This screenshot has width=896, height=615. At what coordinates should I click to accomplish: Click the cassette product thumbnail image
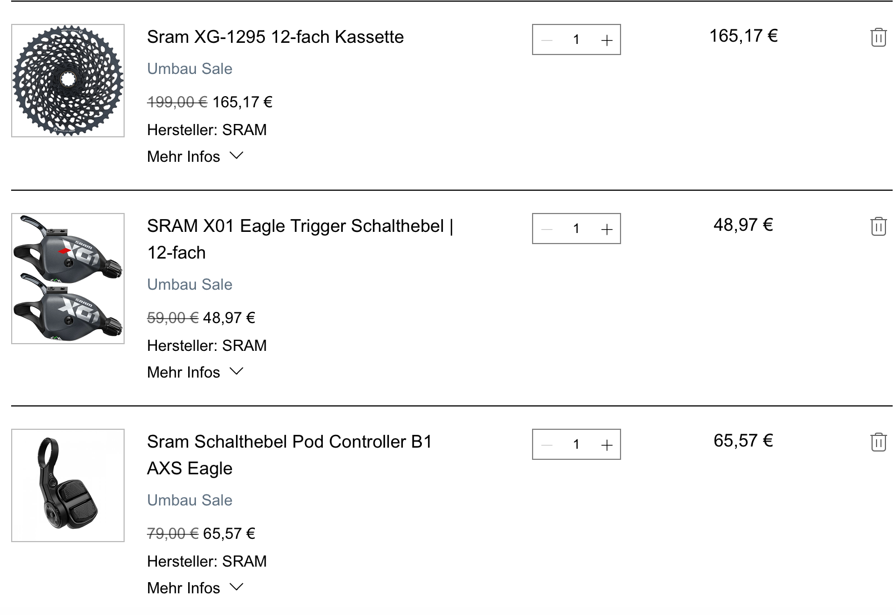point(68,81)
